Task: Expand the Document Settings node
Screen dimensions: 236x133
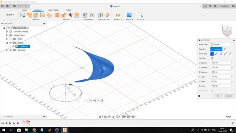Action: click(x=7, y=31)
